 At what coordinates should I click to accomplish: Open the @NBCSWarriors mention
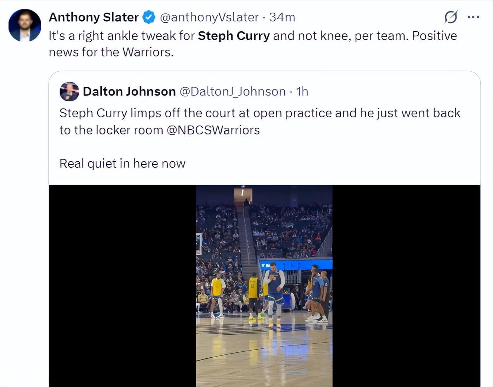213,130
